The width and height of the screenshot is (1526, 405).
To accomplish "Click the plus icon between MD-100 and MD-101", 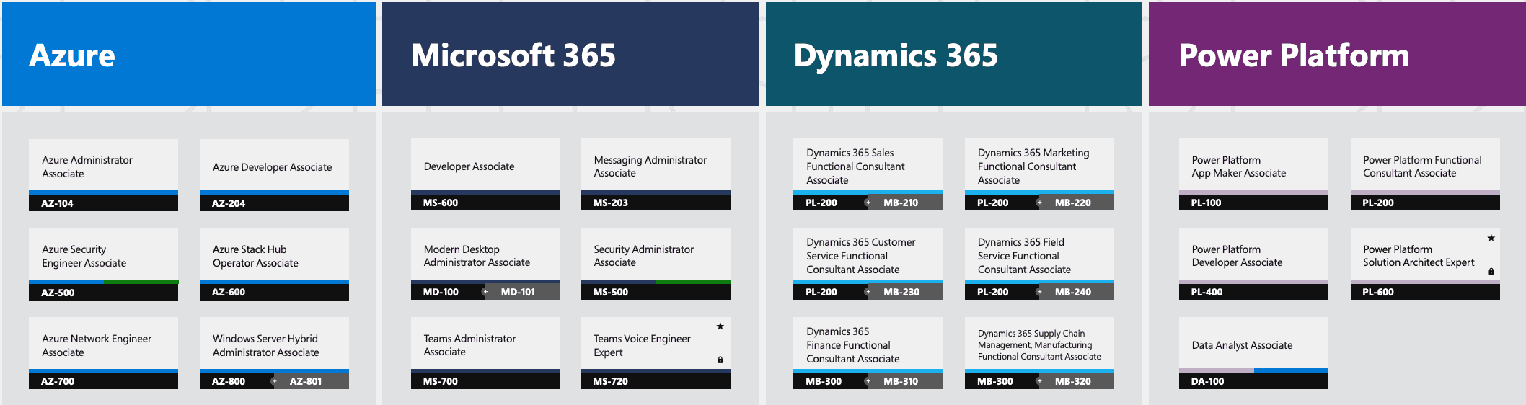I will 485,292.
